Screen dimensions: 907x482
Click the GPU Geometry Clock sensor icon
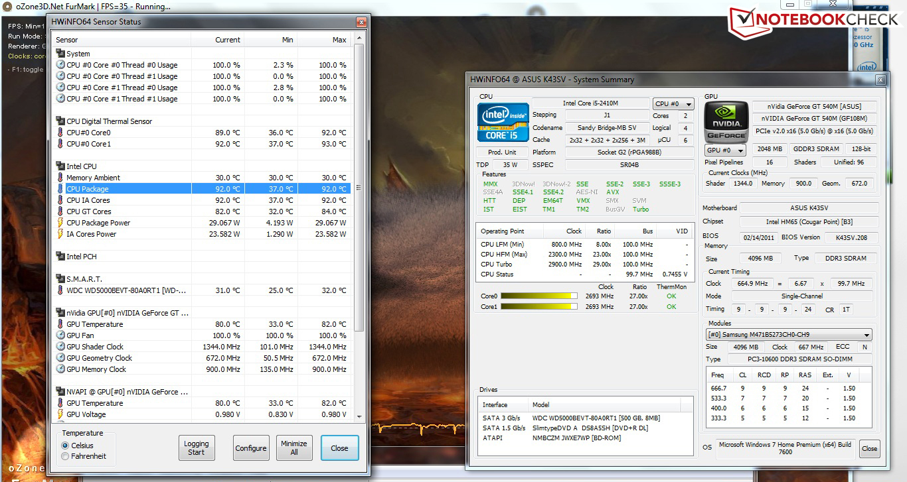coord(60,358)
